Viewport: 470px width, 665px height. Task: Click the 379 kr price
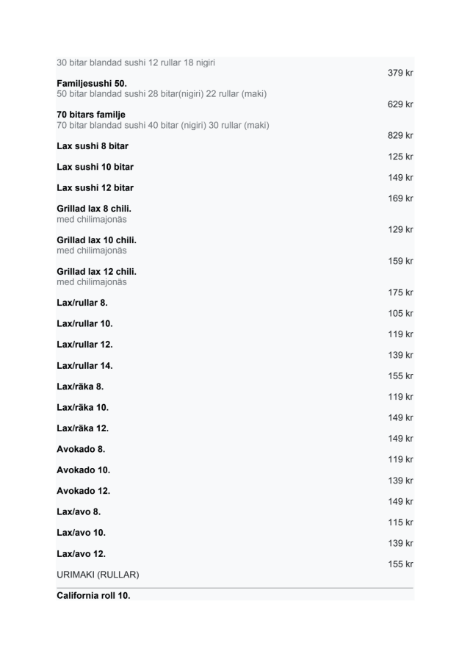click(x=399, y=73)
